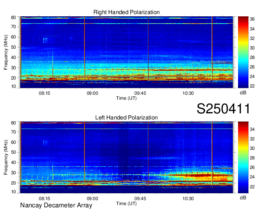
Task: Click the 50 MHz tick of Left Handed plot
Action: [x=13, y=152]
